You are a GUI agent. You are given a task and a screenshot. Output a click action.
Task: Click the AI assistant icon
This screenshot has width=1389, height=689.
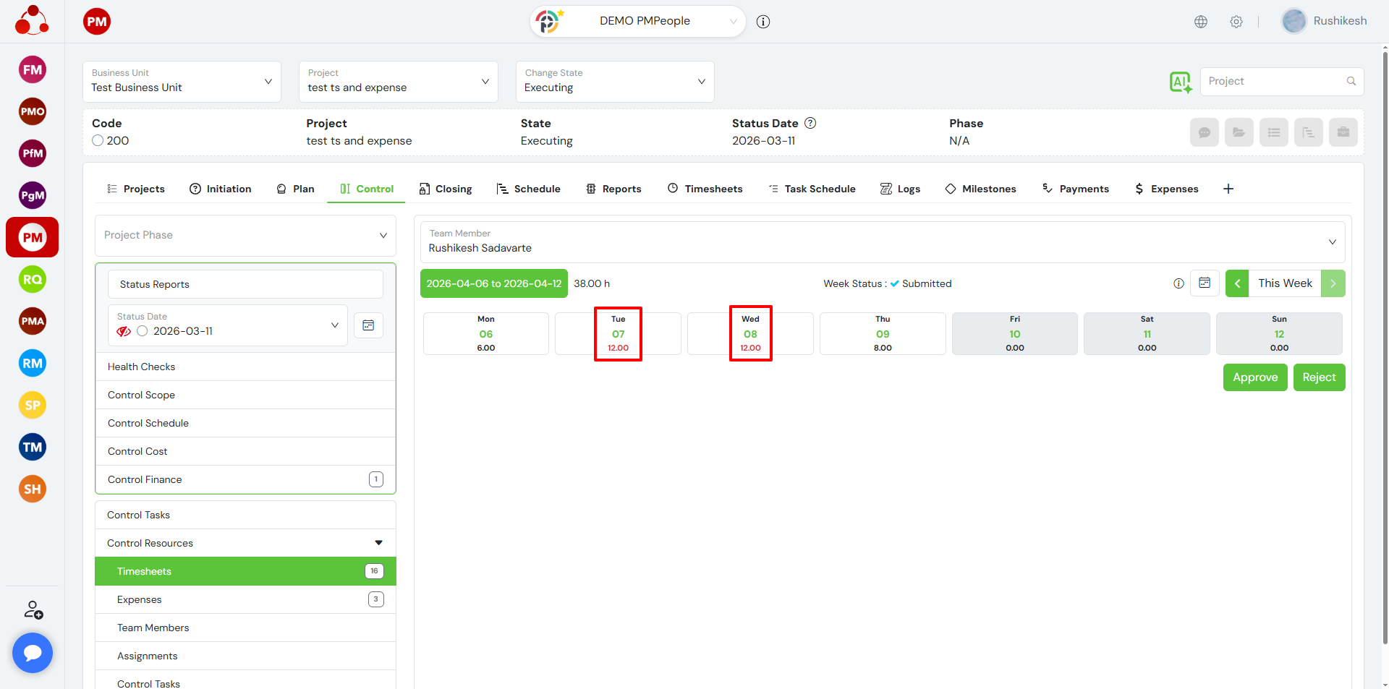[x=1181, y=82]
